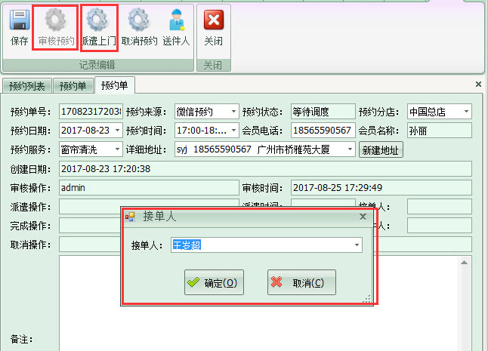Click the 保存 save disk icon
This screenshot has height=351, width=488.
[20, 20]
